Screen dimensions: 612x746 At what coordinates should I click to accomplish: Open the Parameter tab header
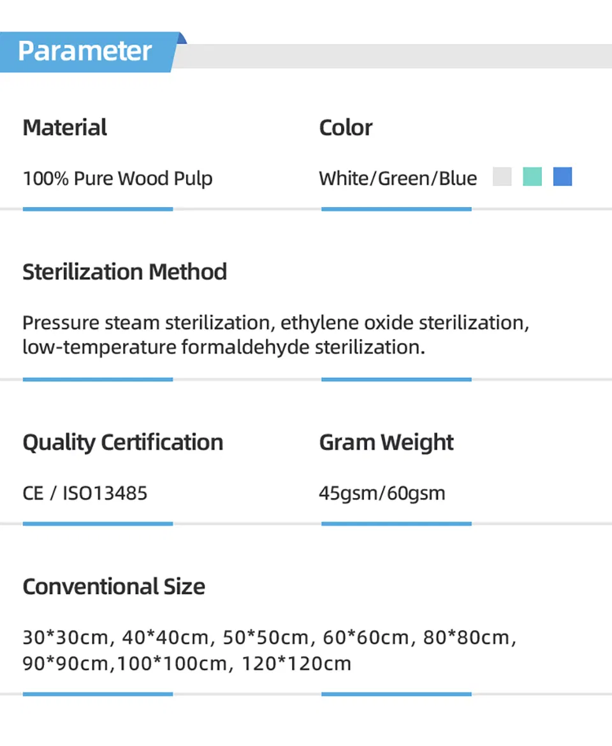pyautogui.click(x=85, y=51)
